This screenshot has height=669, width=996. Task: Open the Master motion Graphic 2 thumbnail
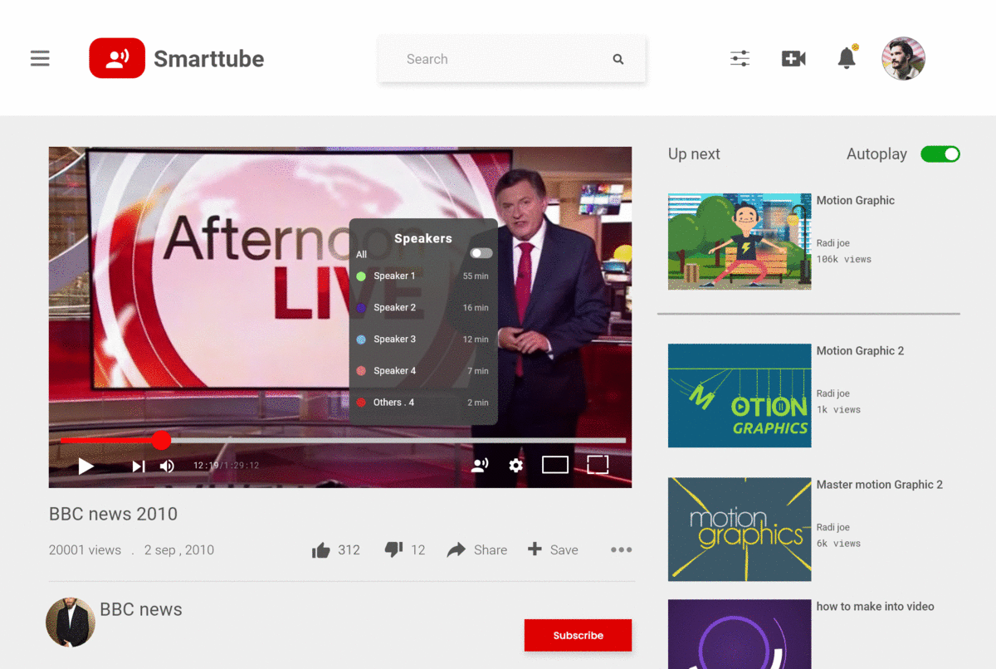pos(740,530)
